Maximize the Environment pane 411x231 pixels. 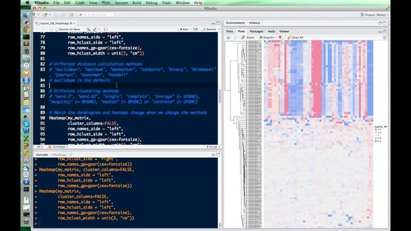tap(385, 23)
